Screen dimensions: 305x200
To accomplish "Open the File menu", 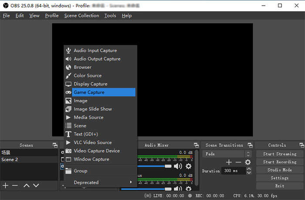I will 6,16.
